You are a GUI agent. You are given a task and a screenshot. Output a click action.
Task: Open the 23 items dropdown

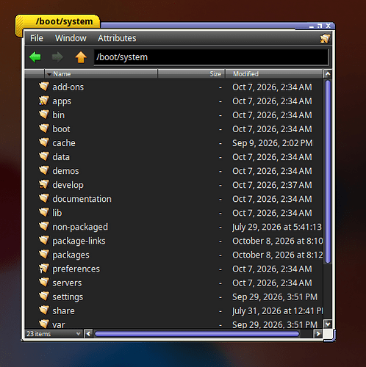coord(54,334)
